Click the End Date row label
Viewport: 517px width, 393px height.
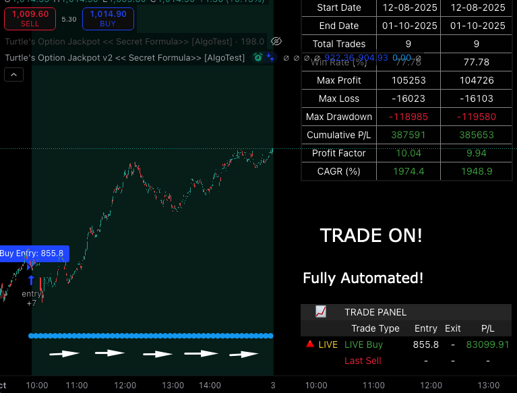pos(339,26)
